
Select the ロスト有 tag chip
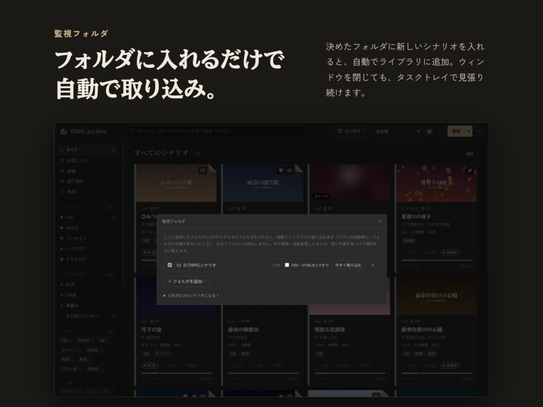(x=71, y=369)
